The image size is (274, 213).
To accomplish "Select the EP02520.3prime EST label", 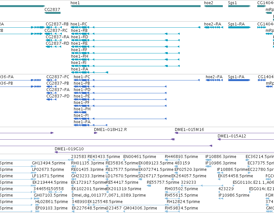I will point(191,170).
